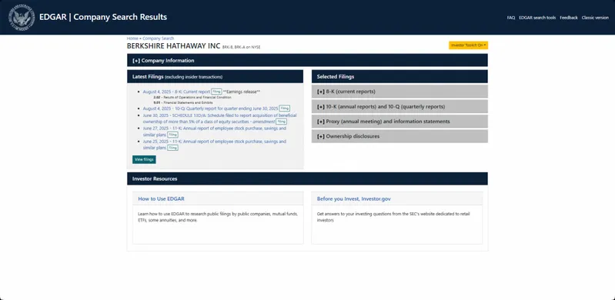
Task: Click the Selected Filings panel header
Action: [x=399, y=76]
